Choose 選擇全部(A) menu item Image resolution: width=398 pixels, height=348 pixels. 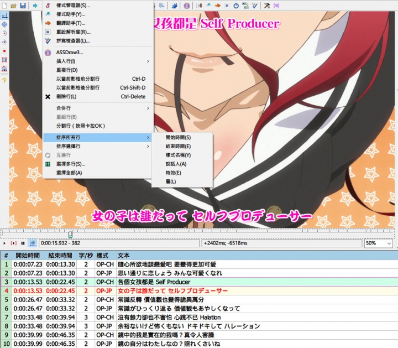coord(98,173)
